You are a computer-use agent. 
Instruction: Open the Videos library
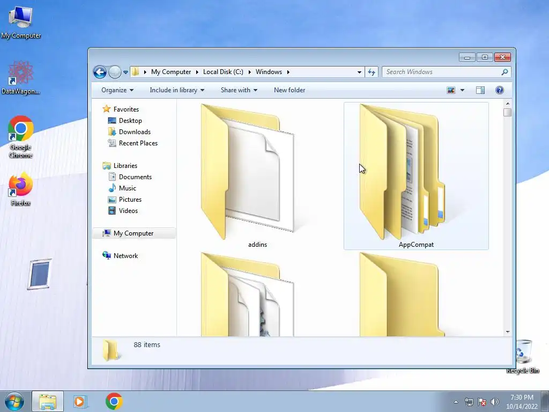[x=128, y=210]
